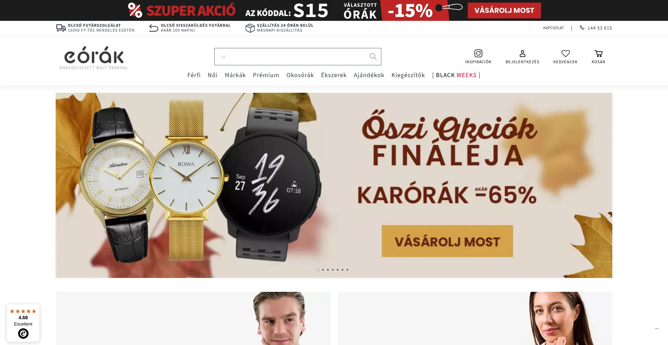
Task: Select the fourth carousel slide dot
Action: click(x=333, y=270)
